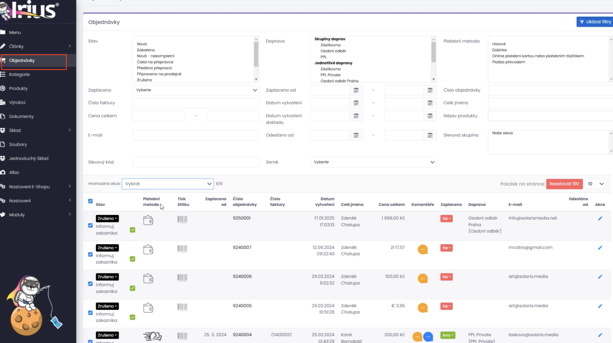Toggle Informuj zakaznika checkbox for order 9250001
This screenshot has width=613, height=343.
132,230
